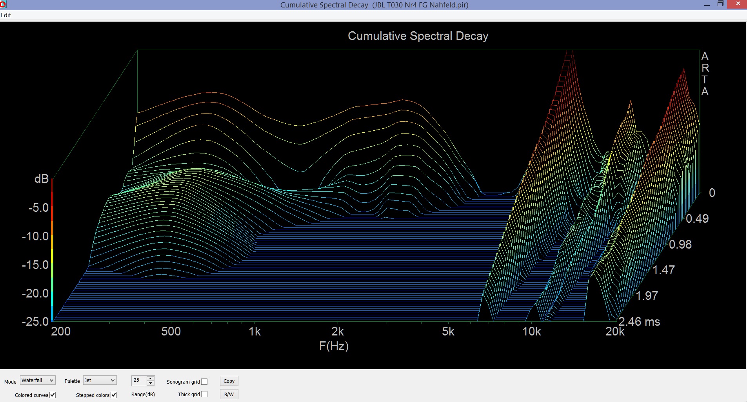Disable the Colored curves checkbox
The height and width of the screenshot is (402, 747).
pos(53,395)
